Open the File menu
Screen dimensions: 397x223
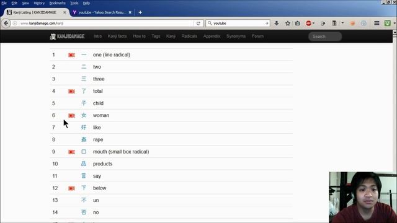tap(4, 3)
